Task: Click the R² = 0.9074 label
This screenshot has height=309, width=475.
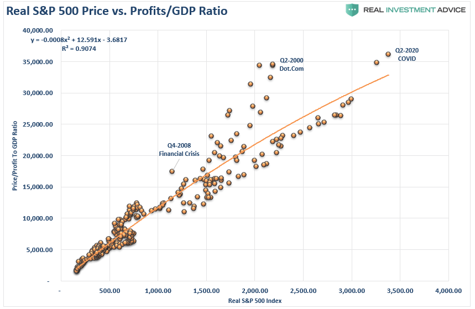Action: pyautogui.click(x=79, y=49)
